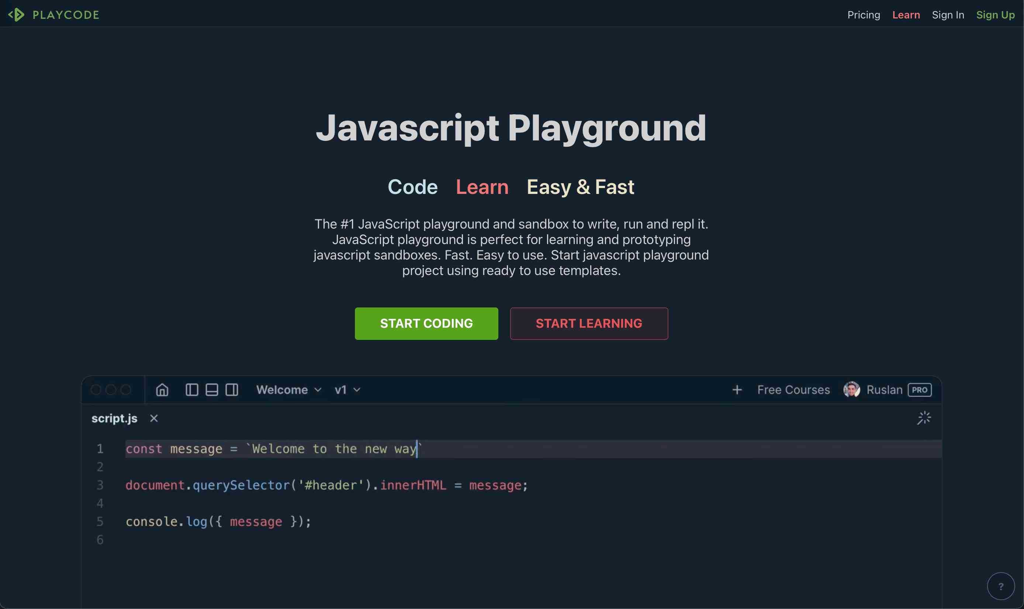The image size is (1024, 609).
Task: Open the Free Courses menu
Action: click(792, 389)
